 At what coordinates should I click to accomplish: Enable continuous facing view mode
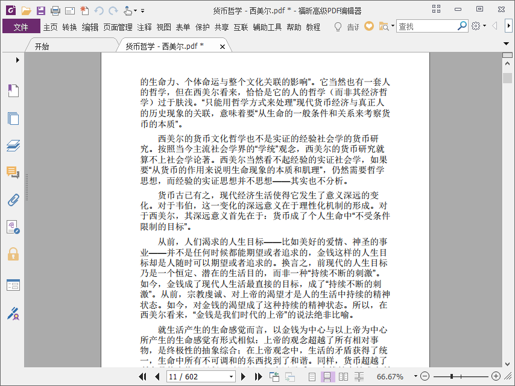tap(359, 376)
